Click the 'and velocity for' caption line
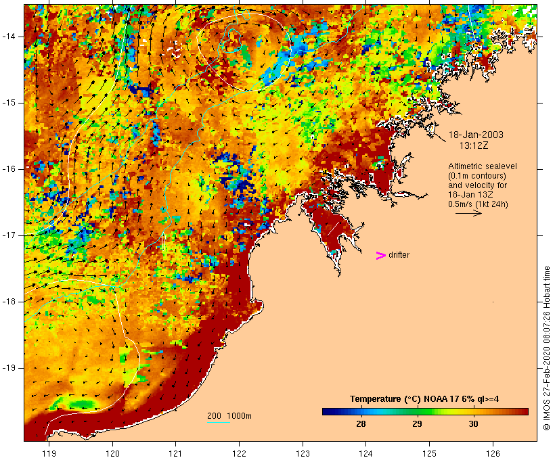The height and width of the screenshot is (460, 555). pyautogui.click(x=477, y=185)
